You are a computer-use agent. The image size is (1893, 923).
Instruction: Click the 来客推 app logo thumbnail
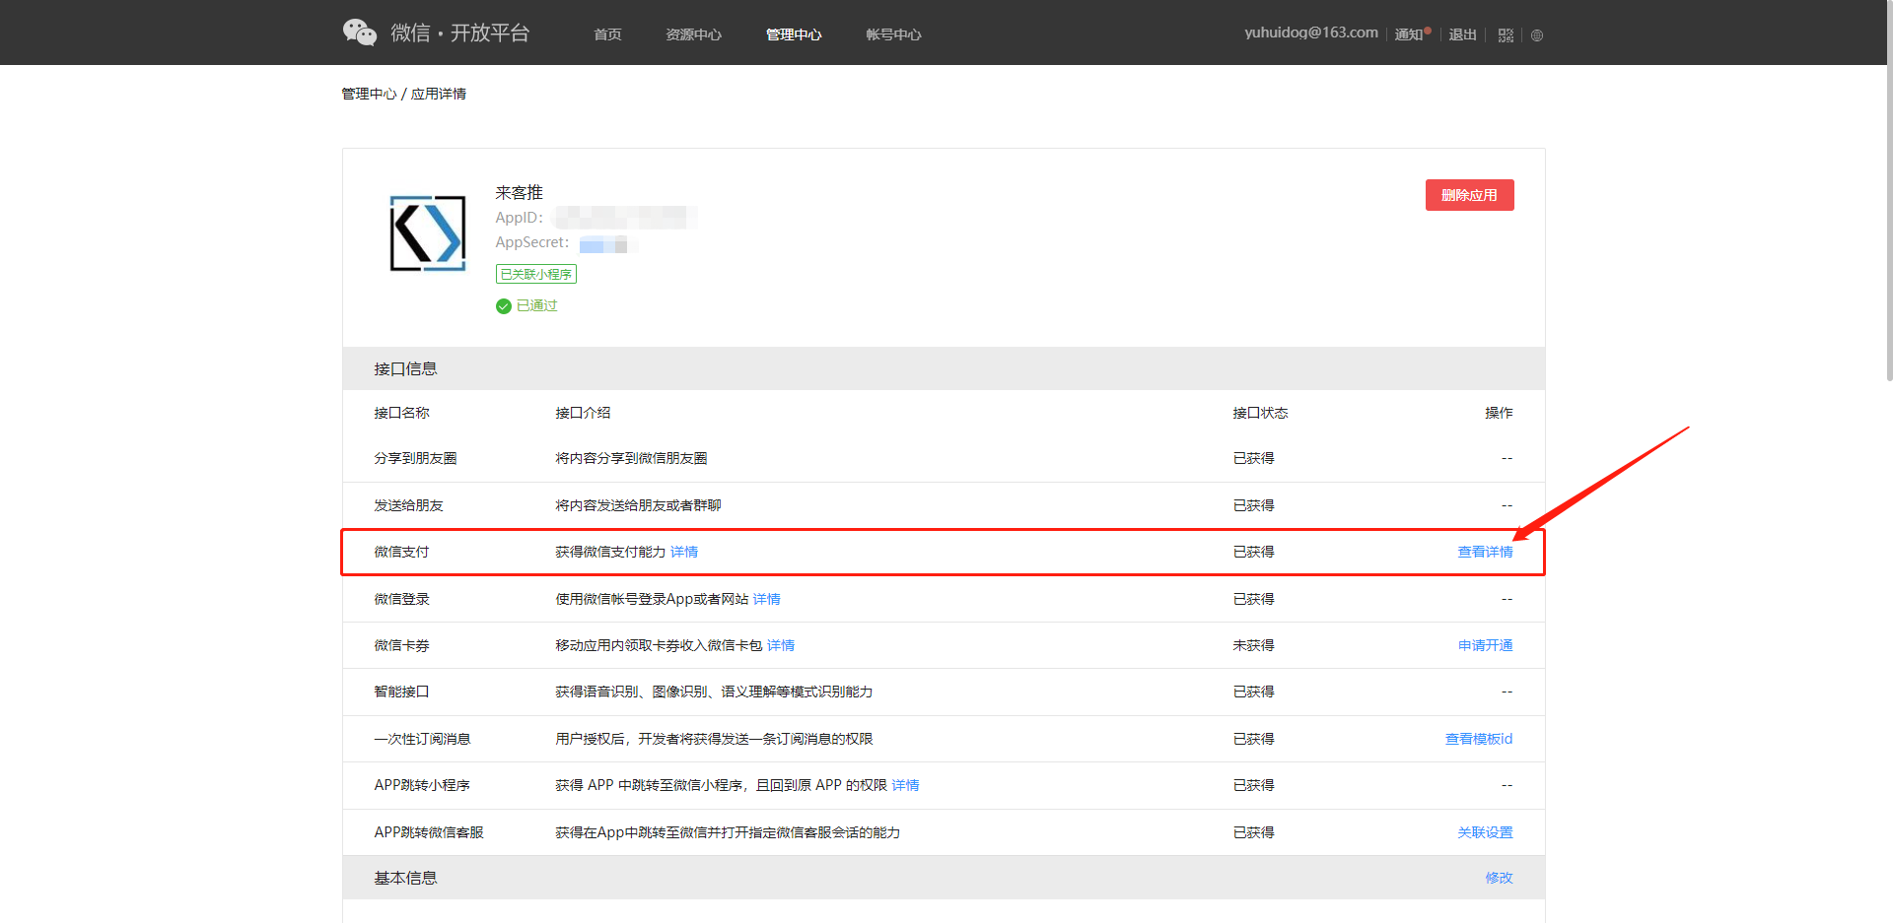[x=428, y=233]
